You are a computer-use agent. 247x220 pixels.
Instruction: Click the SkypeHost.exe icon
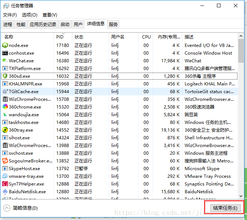pos(5,169)
